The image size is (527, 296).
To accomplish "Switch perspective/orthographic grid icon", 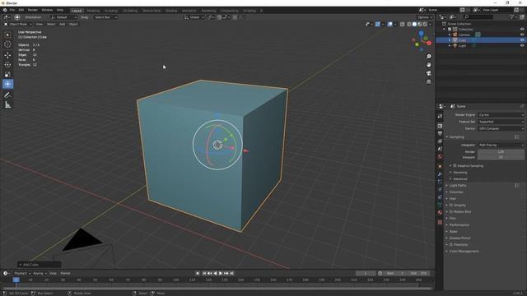I will pos(428,81).
